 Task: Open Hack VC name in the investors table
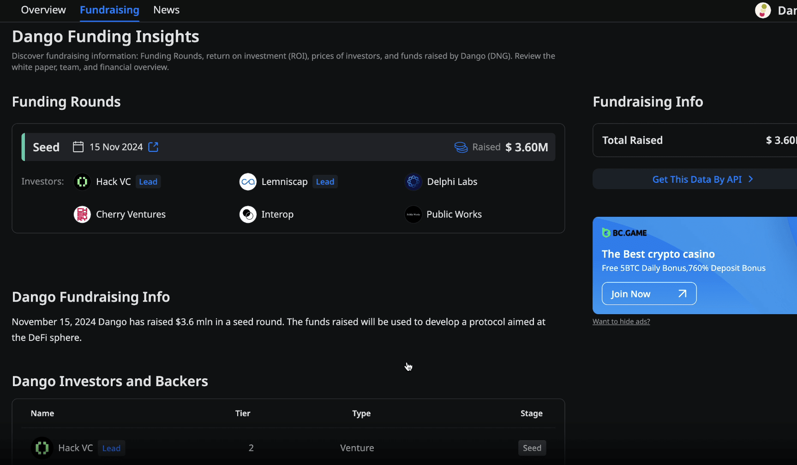pyautogui.click(x=76, y=448)
